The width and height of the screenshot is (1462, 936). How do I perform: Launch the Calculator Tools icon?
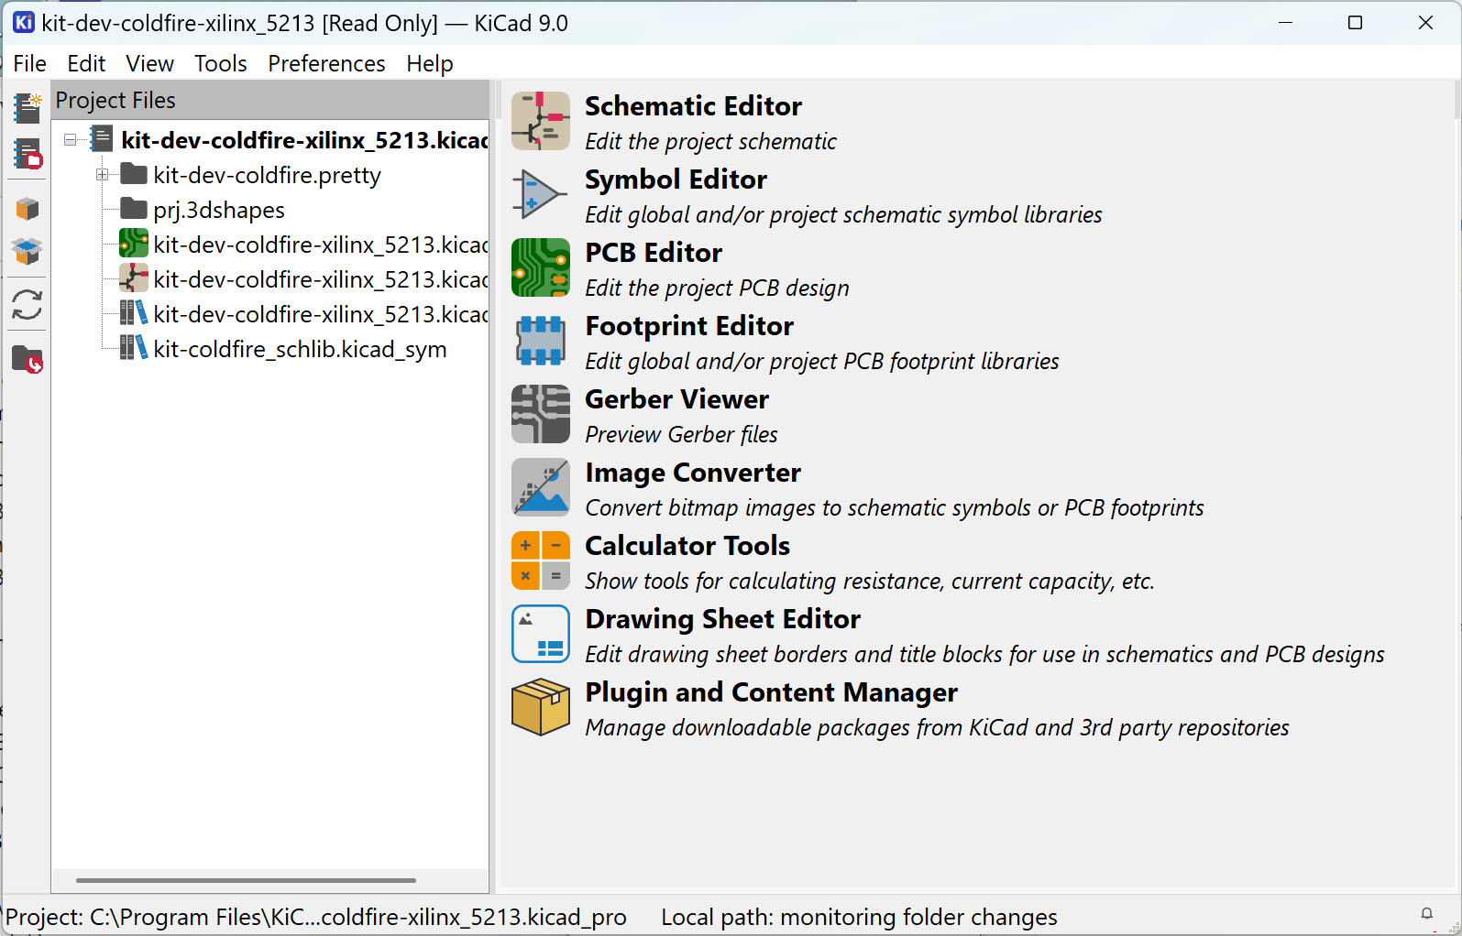[x=541, y=561]
